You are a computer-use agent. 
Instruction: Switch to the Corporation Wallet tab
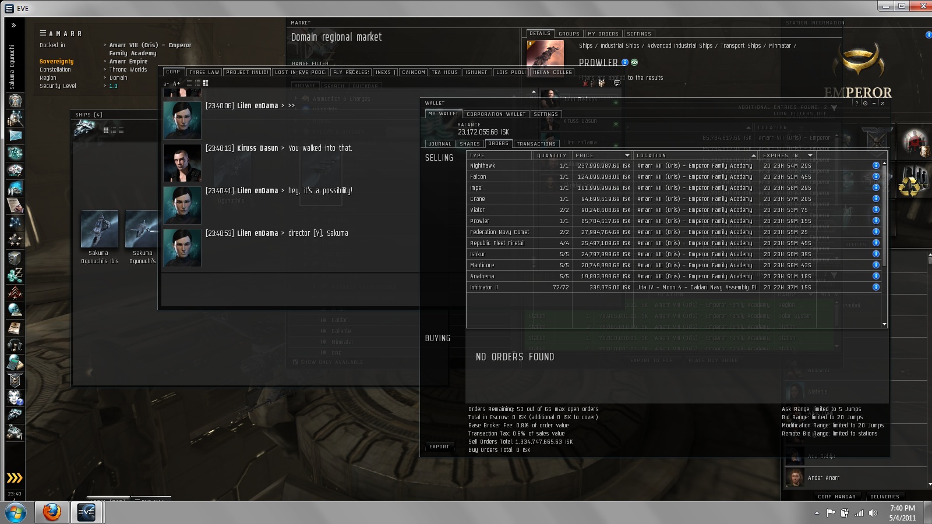point(496,114)
